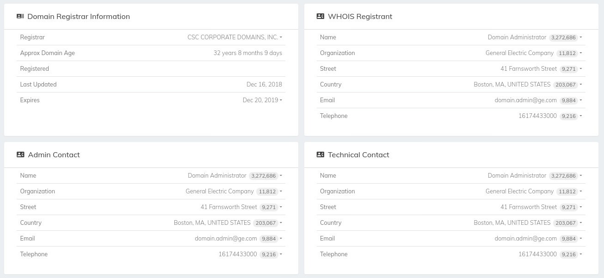Screen dimensions: 604x278
Task: Click the Admin Contact card icon
Action: (x=20, y=154)
